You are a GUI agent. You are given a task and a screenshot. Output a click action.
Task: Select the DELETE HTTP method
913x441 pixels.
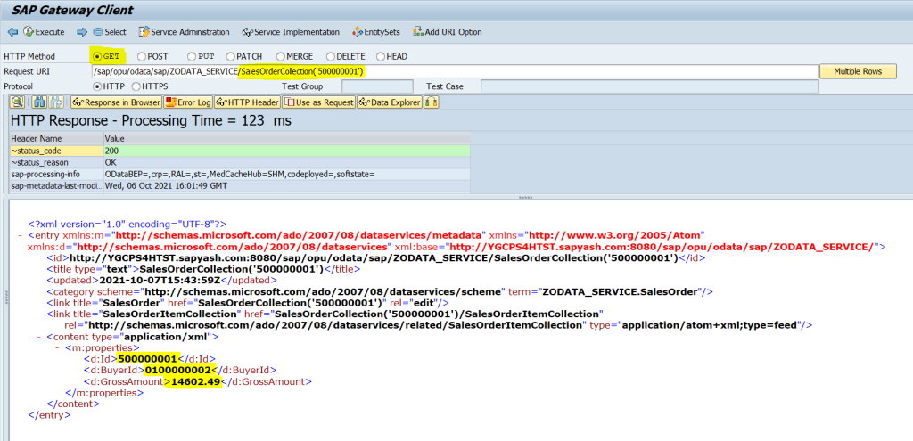(331, 56)
